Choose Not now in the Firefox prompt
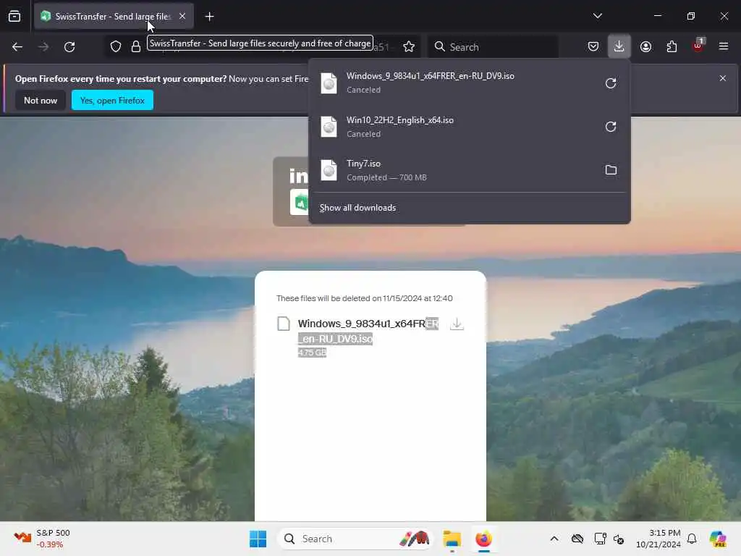 pyautogui.click(x=41, y=100)
